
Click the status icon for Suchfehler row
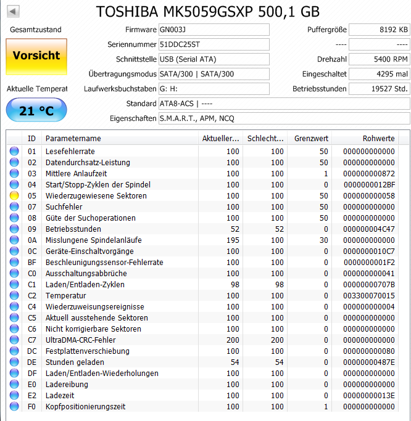click(14, 206)
